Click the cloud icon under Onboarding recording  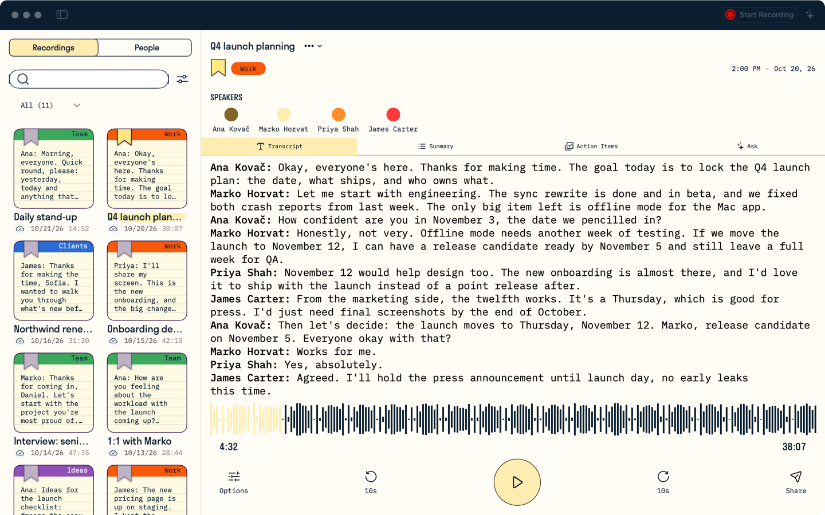coord(113,341)
